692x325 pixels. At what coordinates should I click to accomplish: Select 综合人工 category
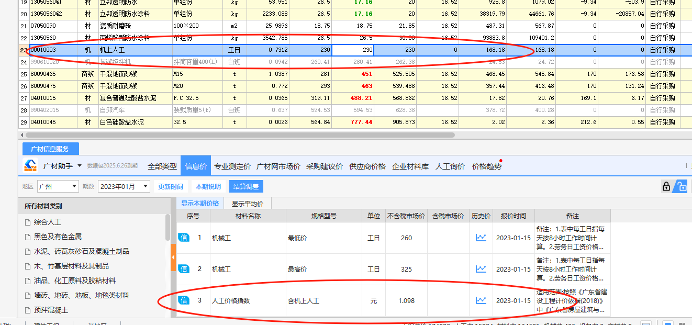[x=48, y=222]
